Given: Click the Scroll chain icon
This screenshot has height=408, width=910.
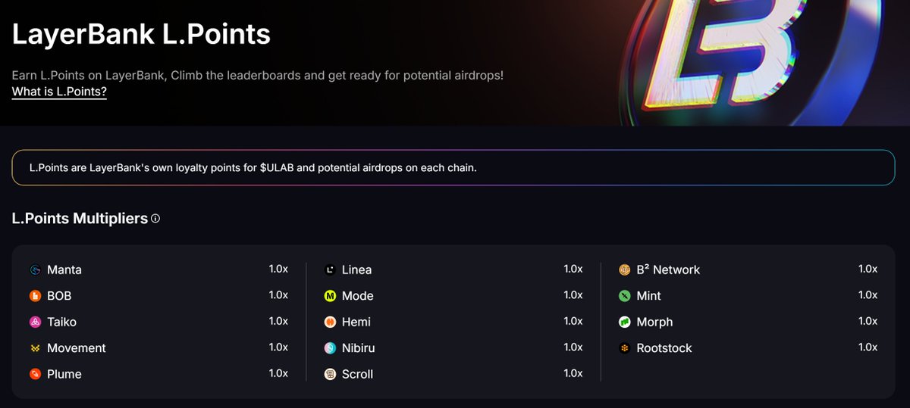Looking at the screenshot, I should [x=330, y=374].
